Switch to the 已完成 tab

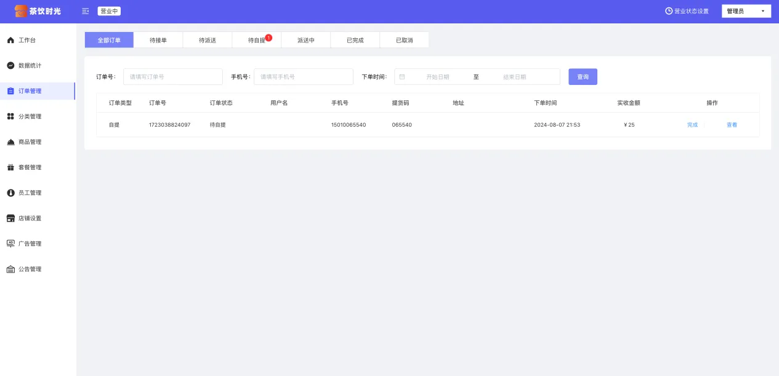click(355, 40)
